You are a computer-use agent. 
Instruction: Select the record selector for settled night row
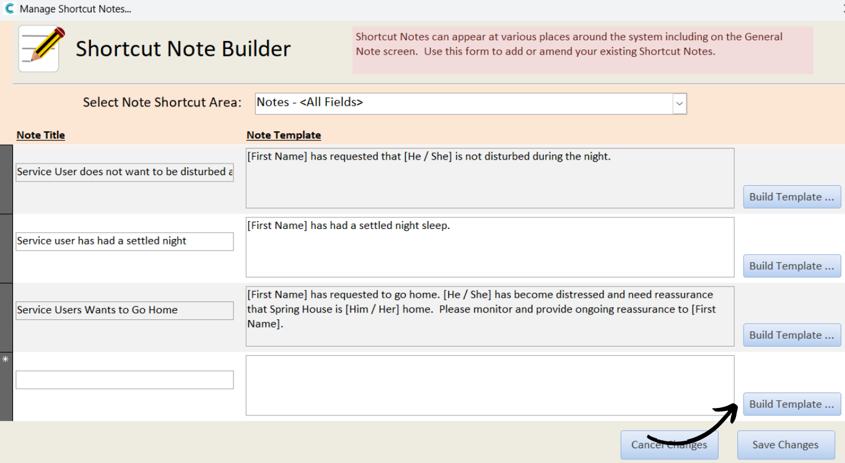[x=6, y=249]
